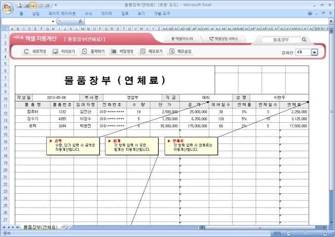Click the 90% zoom level

277,233
